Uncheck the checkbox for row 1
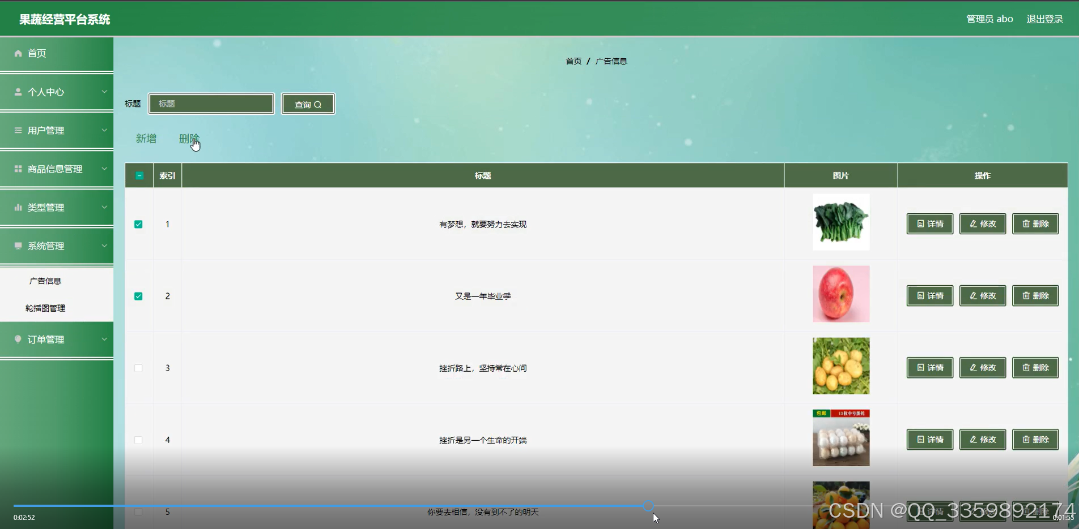This screenshot has height=529, width=1079. (x=138, y=224)
